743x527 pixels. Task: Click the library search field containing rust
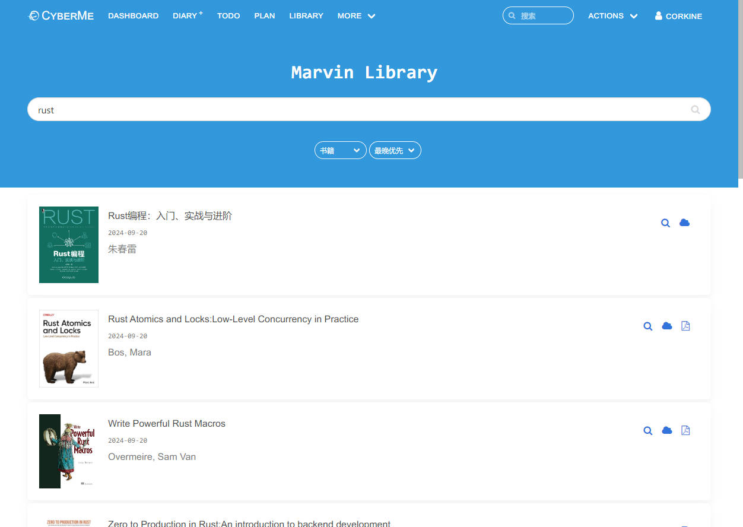(x=356, y=110)
